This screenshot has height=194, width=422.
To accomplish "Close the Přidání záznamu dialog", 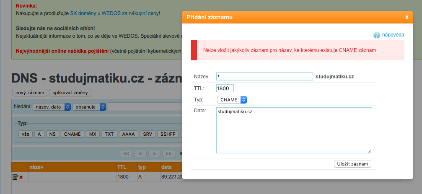I will point(406,17).
